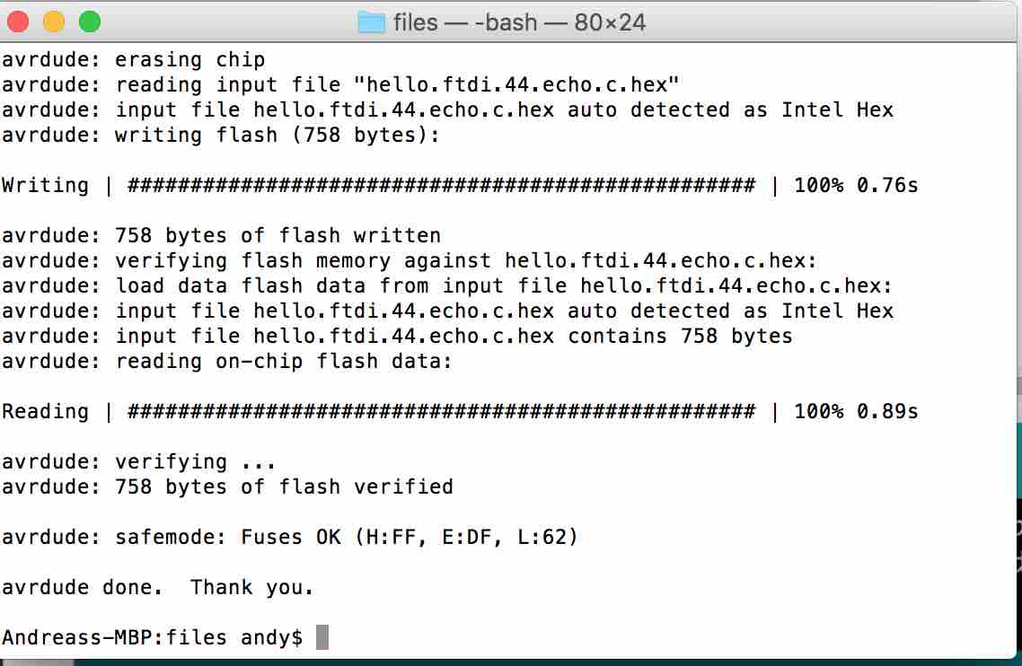Click the 'reading on-chip flash data:' line
This screenshot has height=666, width=1022.
pos(227,362)
